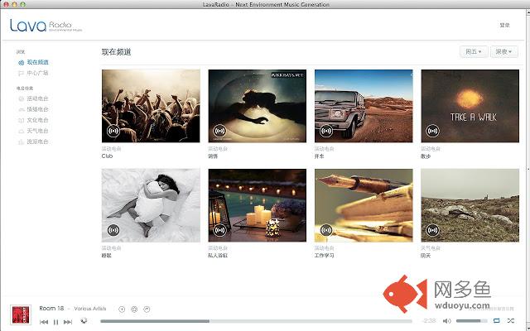Adjust the volume slider
The height and width of the screenshot is (331, 530).
click(x=471, y=320)
